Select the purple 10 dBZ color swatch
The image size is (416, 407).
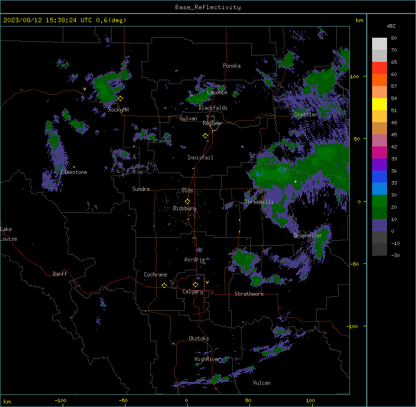tap(379, 225)
